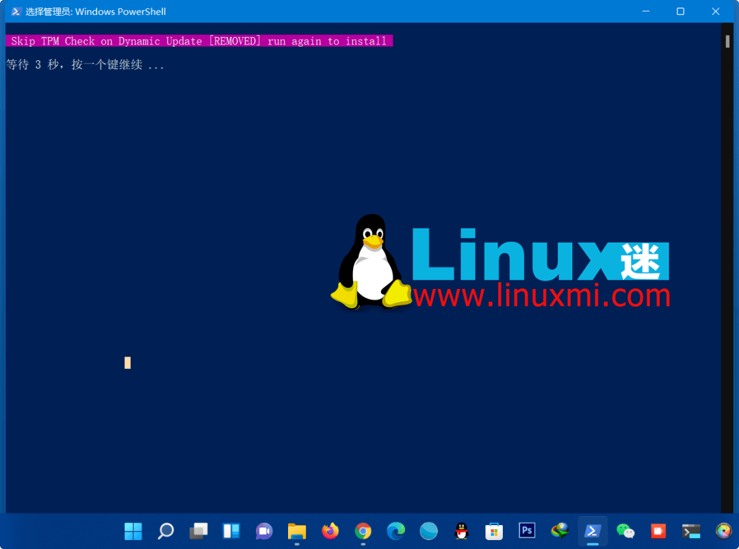Open the terminal console taskbar icon
Viewport: 739px width, 549px height.
pyautogui.click(x=691, y=531)
